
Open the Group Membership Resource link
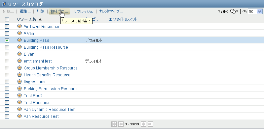point(51,68)
